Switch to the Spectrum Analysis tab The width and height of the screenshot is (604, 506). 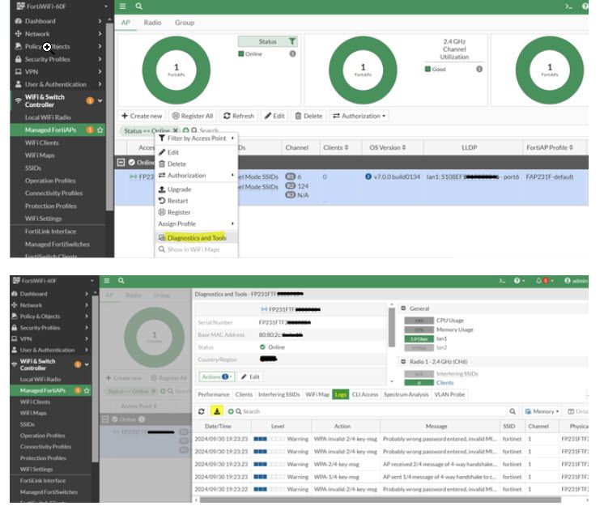pos(406,394)
